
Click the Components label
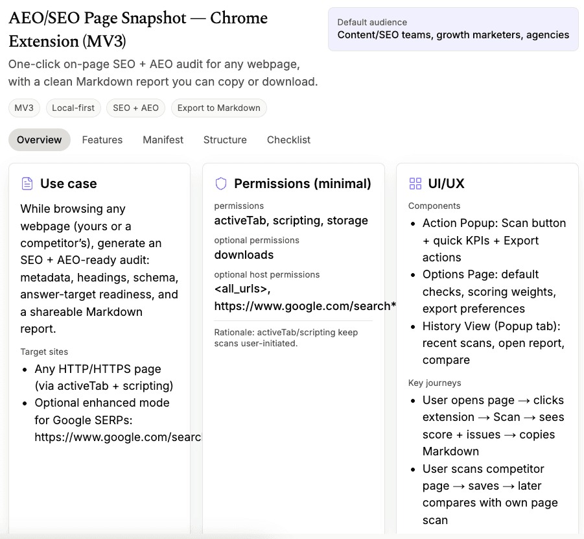point(434,206)
